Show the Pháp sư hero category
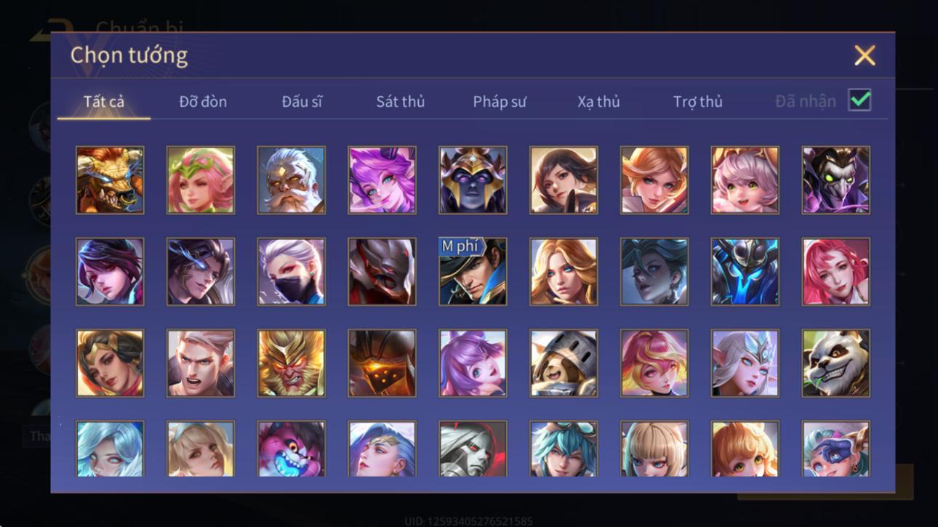 click(x=500, y=102)
